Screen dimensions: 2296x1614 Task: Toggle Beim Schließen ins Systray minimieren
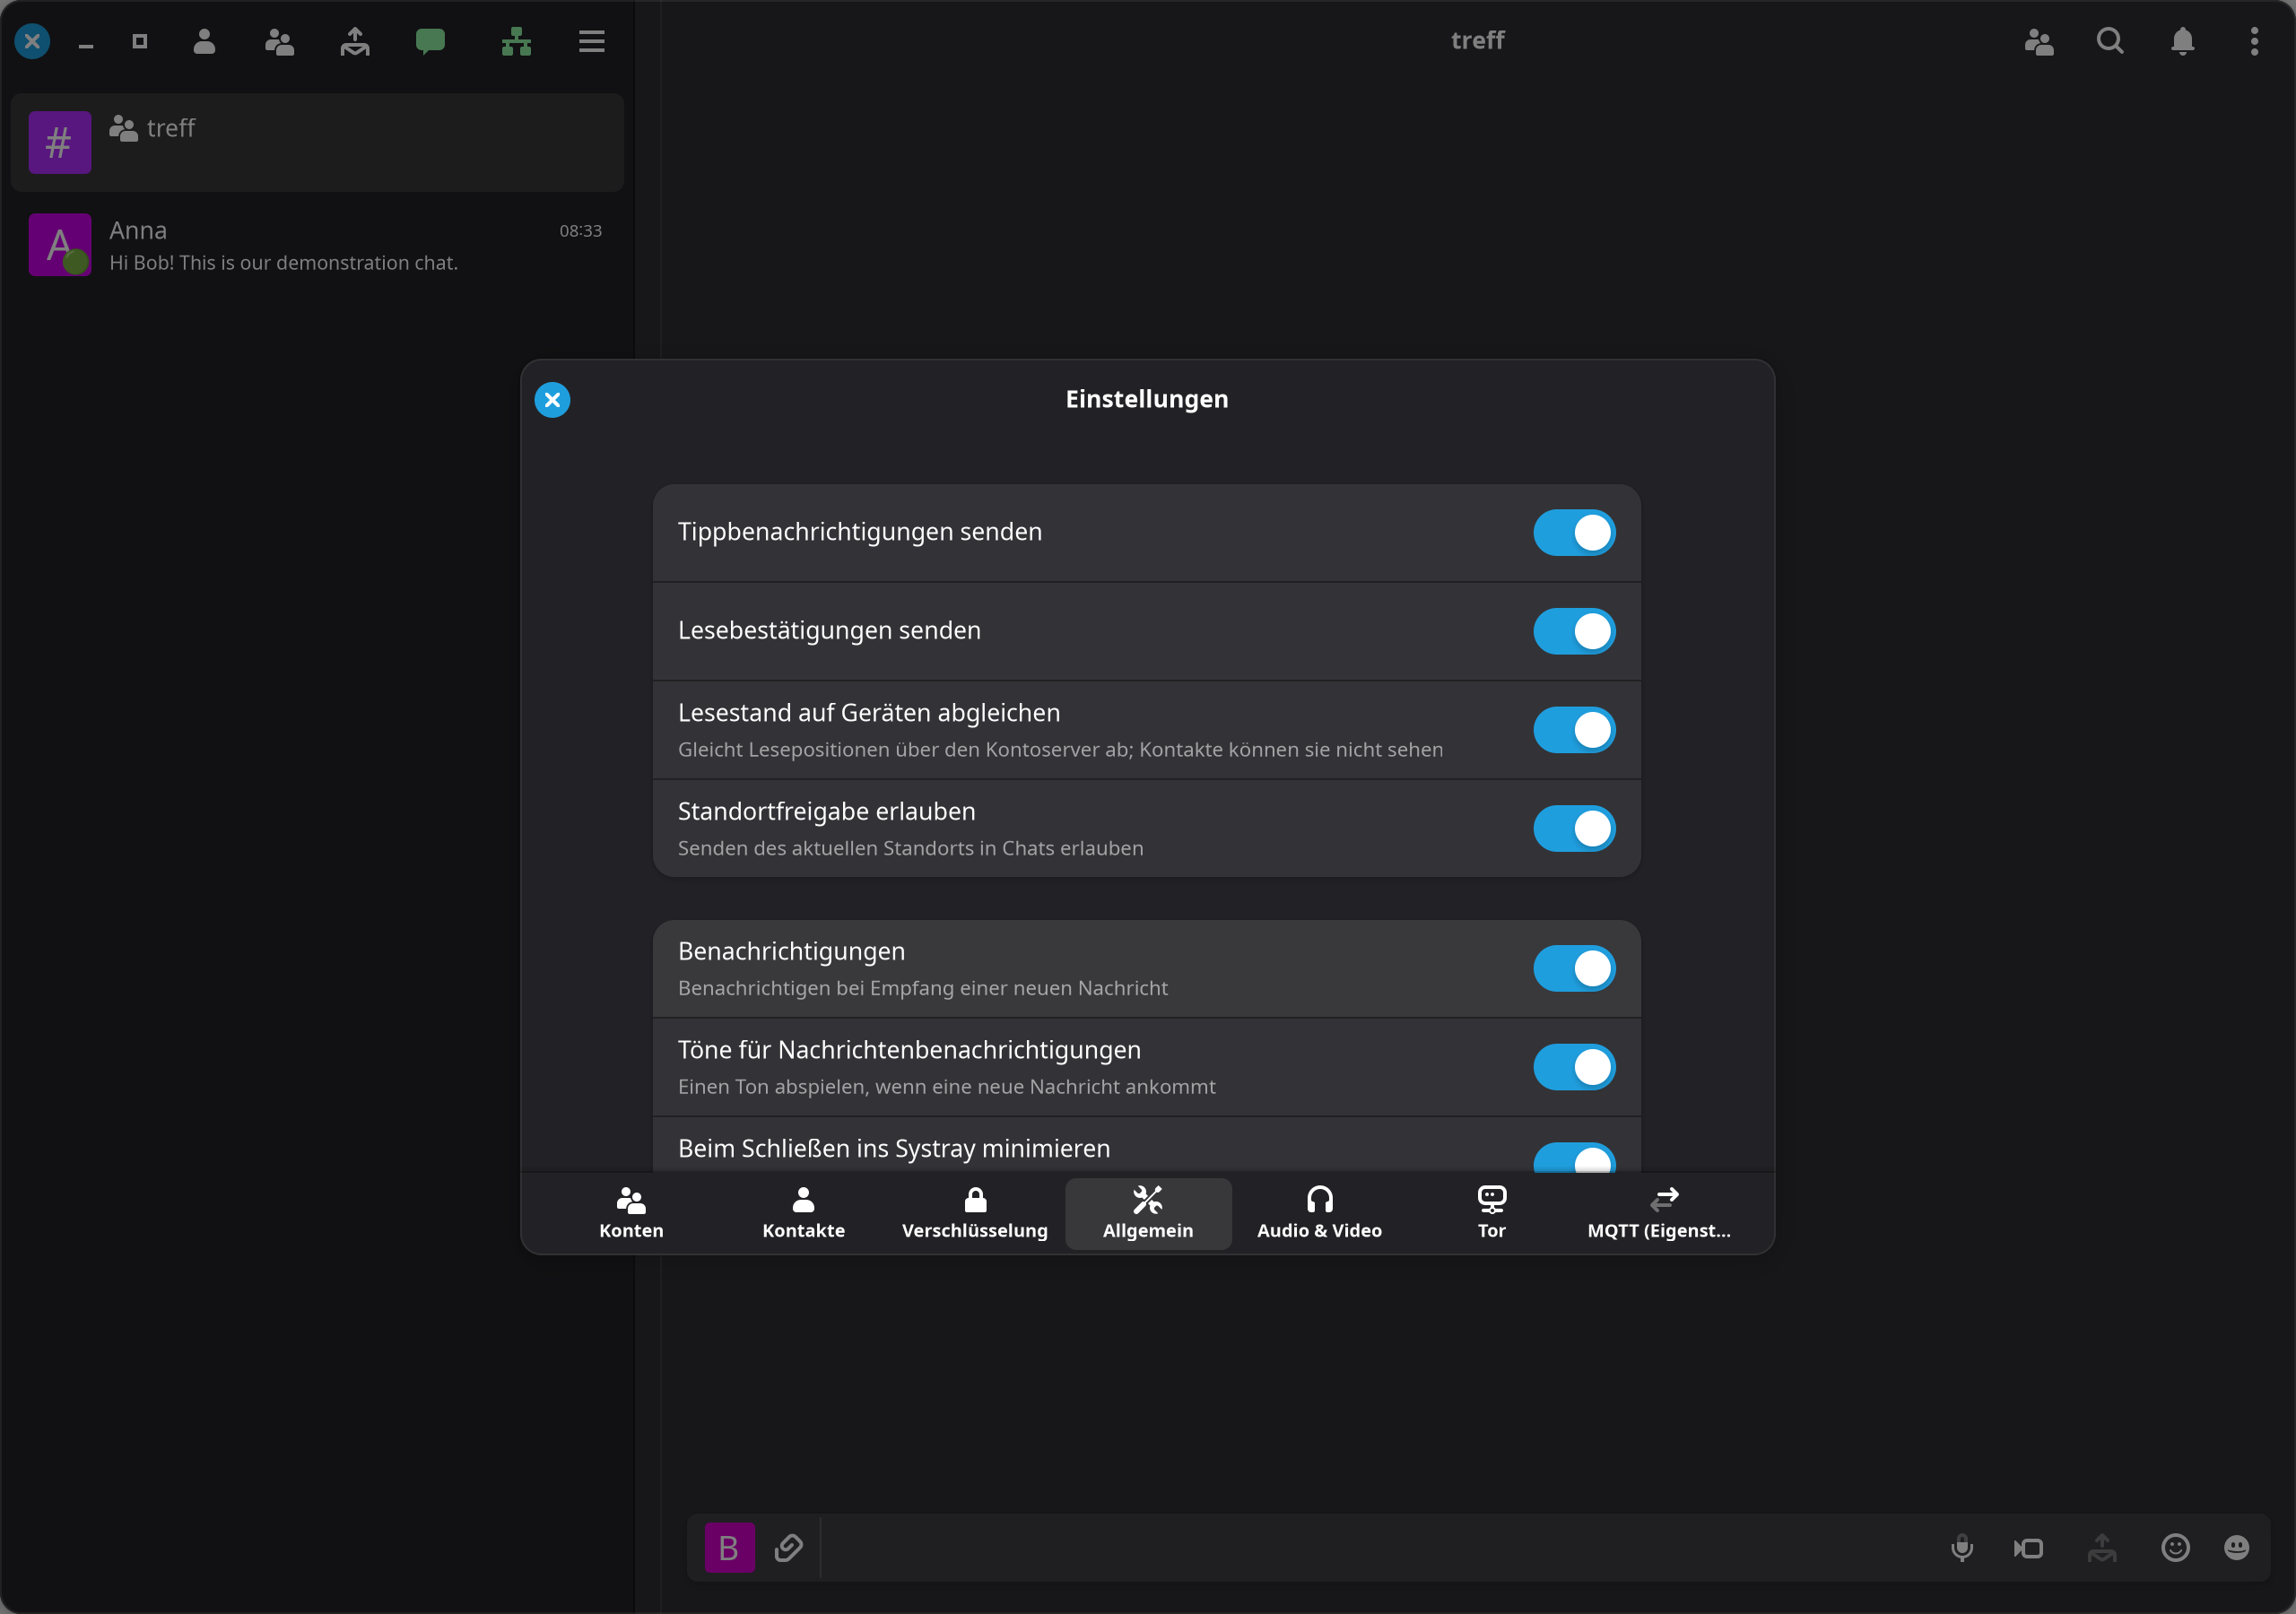click(x=1574, y=1157)
